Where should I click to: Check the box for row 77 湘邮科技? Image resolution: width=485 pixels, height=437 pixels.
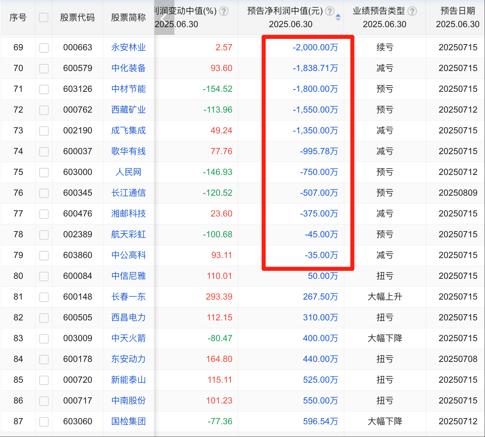point(44,214)
